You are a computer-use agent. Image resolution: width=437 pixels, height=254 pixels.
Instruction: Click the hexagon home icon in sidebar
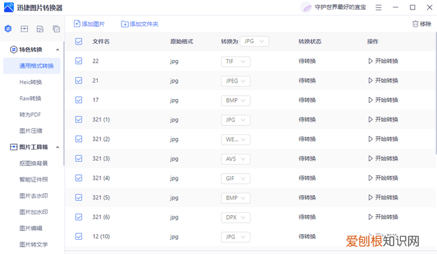click(8, 29)
